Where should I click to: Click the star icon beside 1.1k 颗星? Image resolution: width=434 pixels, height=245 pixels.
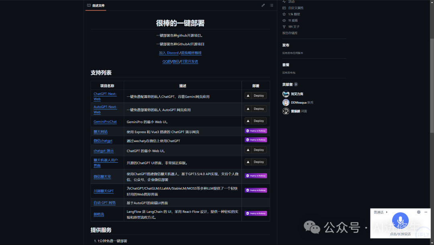tap(284, 14)
